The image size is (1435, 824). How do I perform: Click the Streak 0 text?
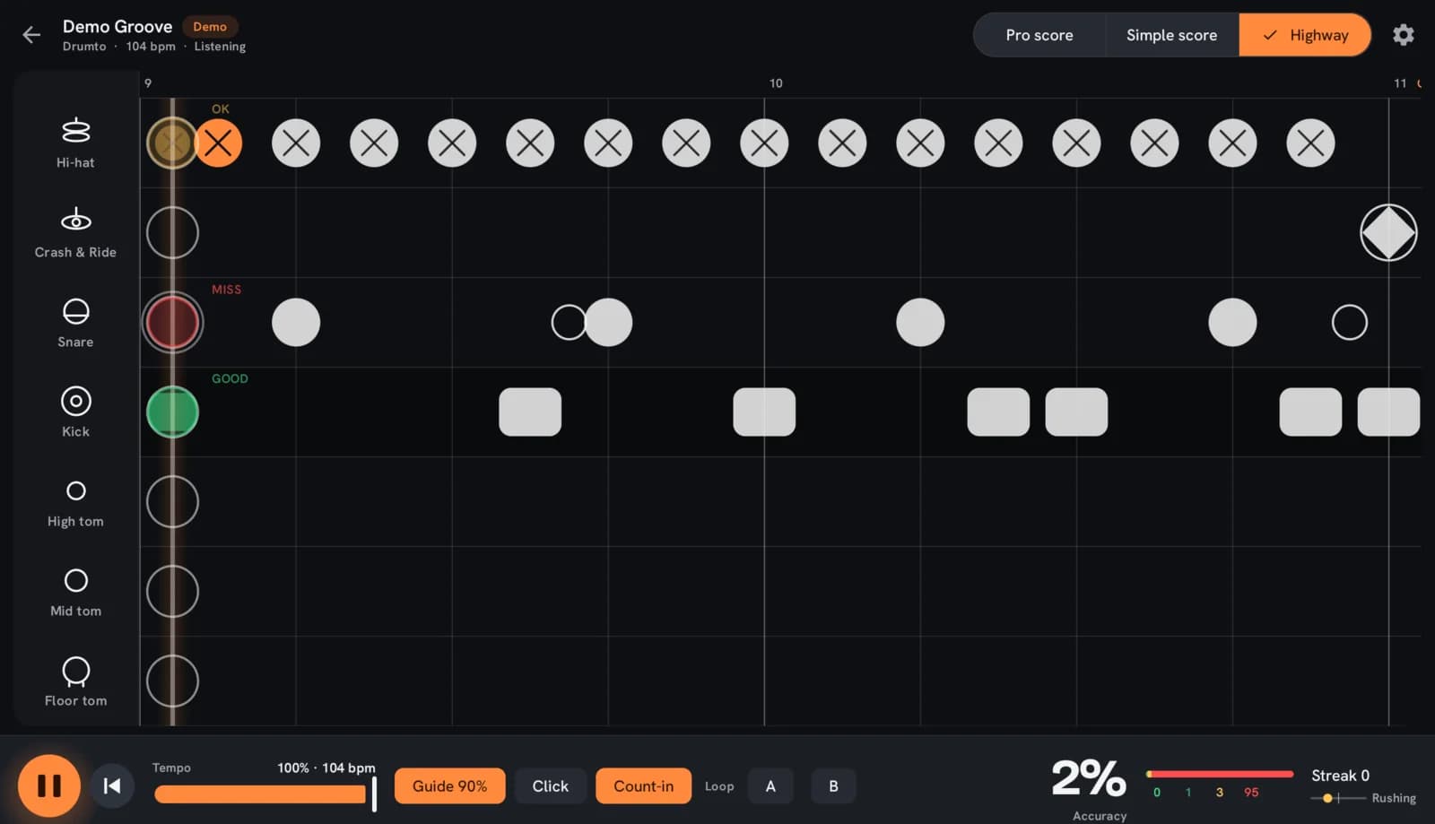(x=1340, y=776)
